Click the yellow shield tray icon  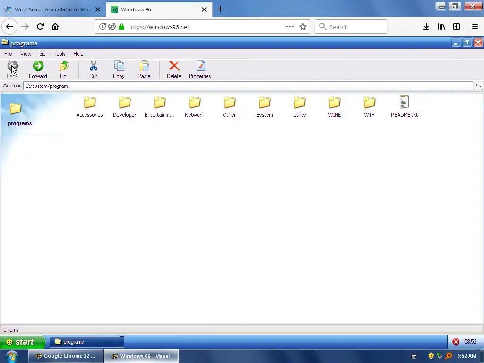point(431,356)
